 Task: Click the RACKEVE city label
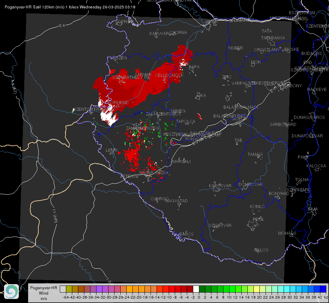(x=317, y=90)
